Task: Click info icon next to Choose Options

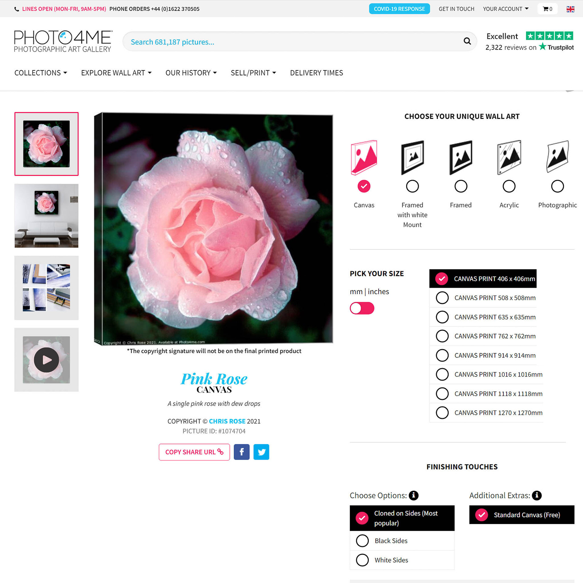Action: point(414,495)
